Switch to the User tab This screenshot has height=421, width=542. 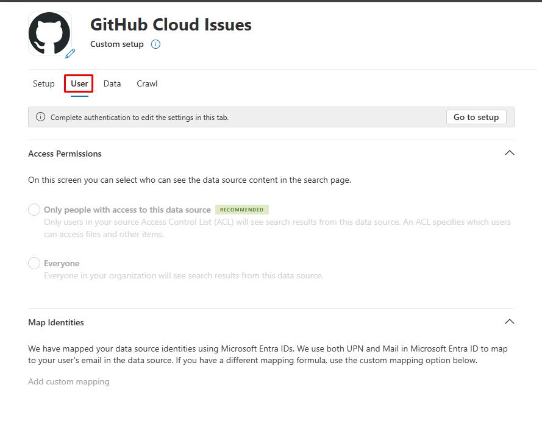pyautogui.click(x=79, y=84)
